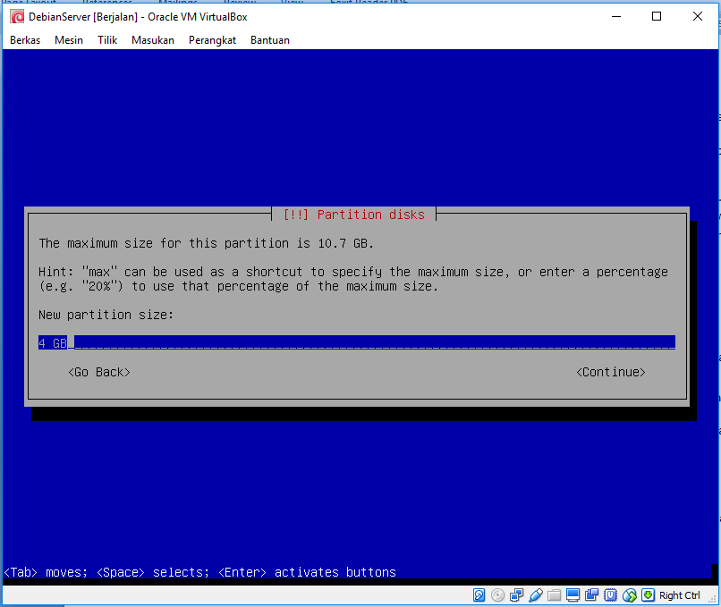Image resolution: width=721 pixels, height=607 pixels.
Task: Activate the <Continue> button
Action: point(611,372)
